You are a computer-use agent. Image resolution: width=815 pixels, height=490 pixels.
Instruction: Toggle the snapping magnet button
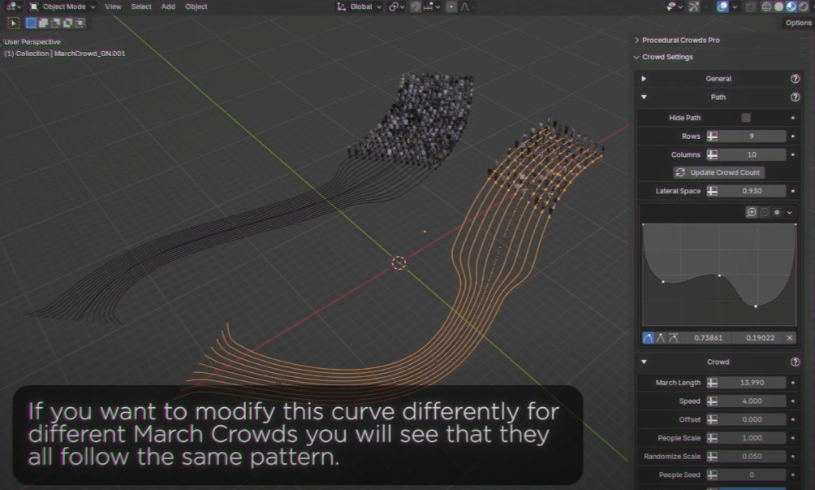pos(416,7)
